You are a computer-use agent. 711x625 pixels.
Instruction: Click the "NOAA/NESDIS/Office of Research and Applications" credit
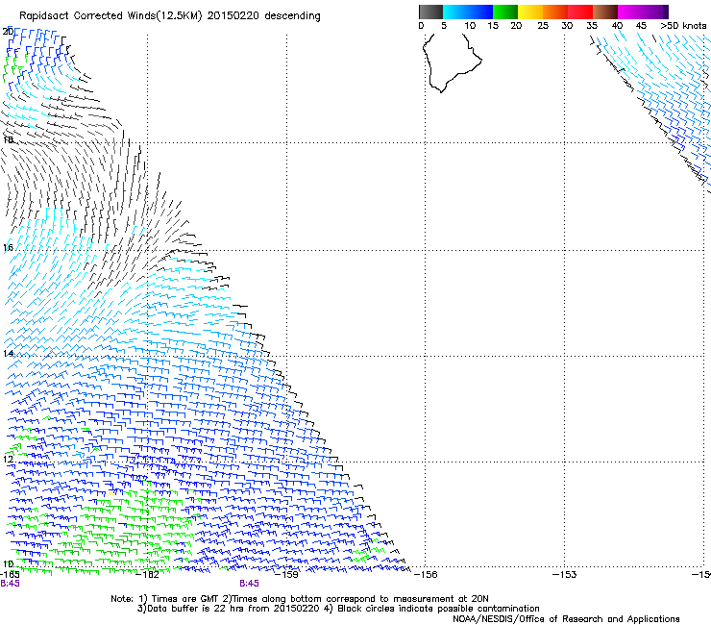[566, 619]
